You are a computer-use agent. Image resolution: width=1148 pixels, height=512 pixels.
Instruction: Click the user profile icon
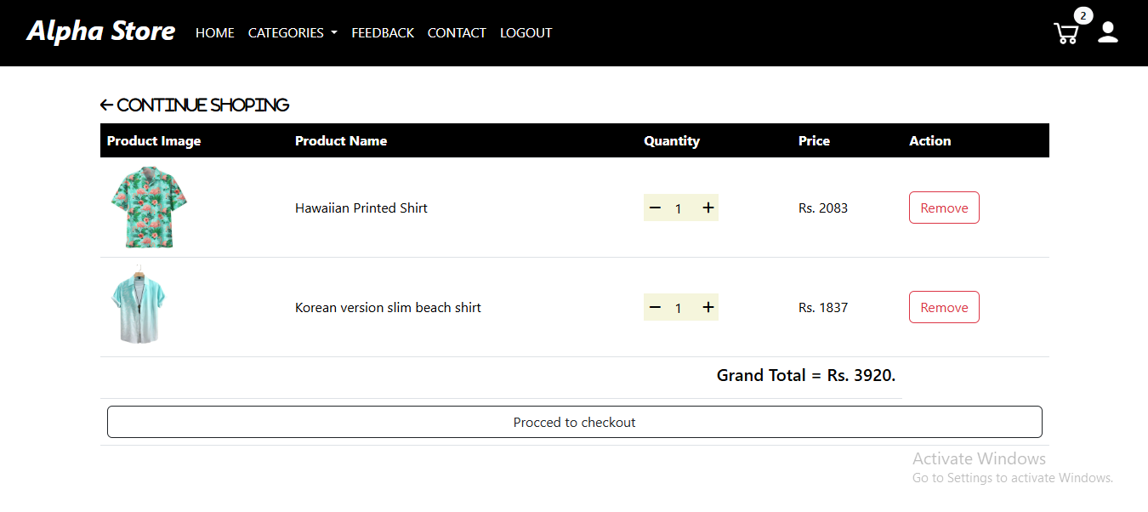pyautogui.click(x=1107, y=32)
